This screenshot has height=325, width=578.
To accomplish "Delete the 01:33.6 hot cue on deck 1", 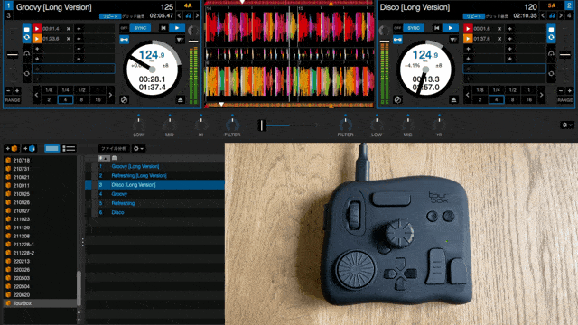I will pos(69,38).
